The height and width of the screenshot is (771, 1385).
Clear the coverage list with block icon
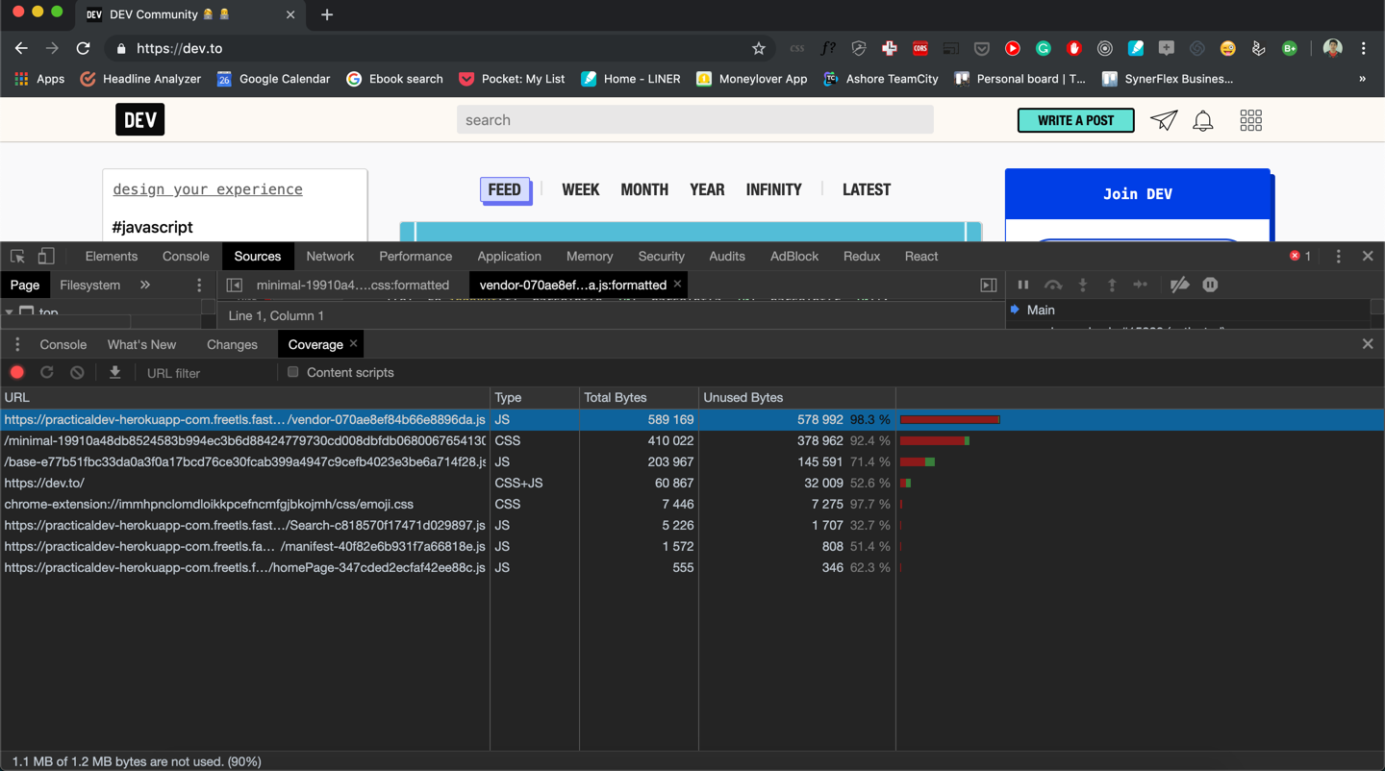click(x=76, y=372)
